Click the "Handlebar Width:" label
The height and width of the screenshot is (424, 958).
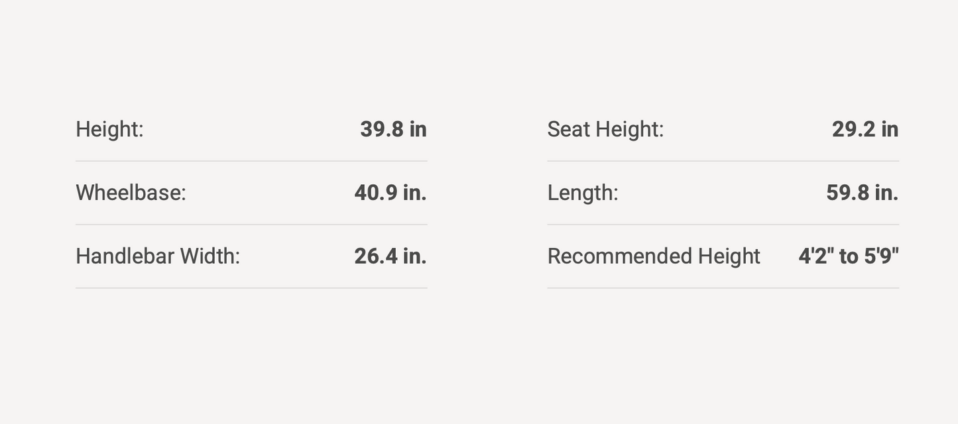158,256
